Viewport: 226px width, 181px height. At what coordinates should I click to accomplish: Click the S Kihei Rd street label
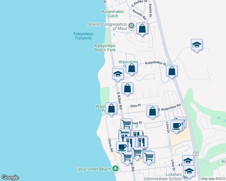tap(120, 101)
